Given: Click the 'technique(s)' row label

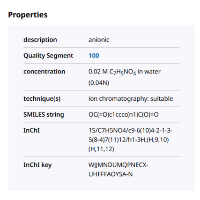Looking at the screenshot, I should (x=42, y=99).
